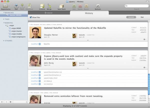The width and height of the screenshot is (150, 108).
Task: Open gear menu on jQuery.uuid commit card
Action: pos(145,67)
